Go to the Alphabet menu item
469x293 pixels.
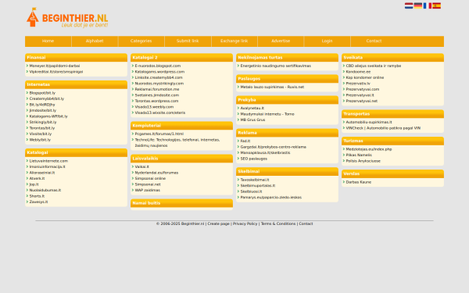95,41
